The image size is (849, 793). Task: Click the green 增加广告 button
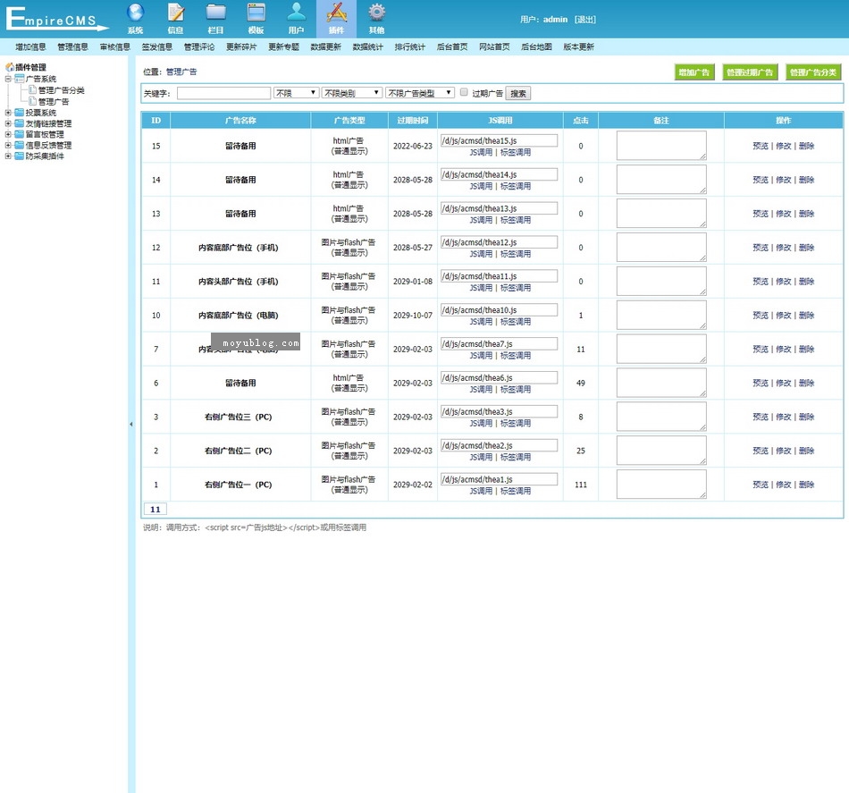(x=694, y=72)
